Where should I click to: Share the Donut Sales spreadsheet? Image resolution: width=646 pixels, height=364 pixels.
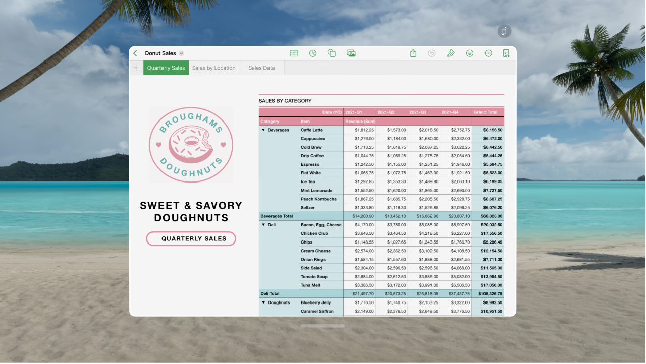(x=413, y=53)
